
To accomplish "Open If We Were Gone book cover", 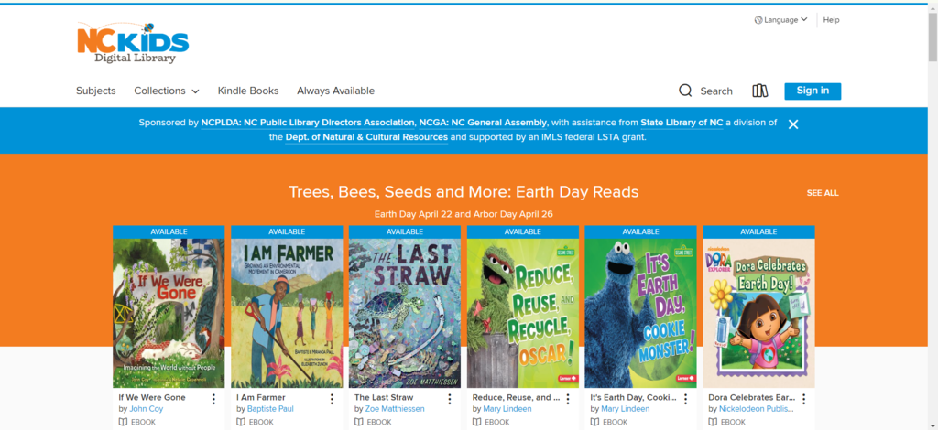I will tap(169, 314).
